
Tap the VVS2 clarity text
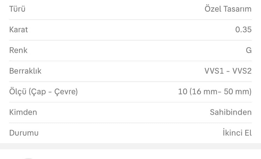pyautogui.click(x=242, y=71)
